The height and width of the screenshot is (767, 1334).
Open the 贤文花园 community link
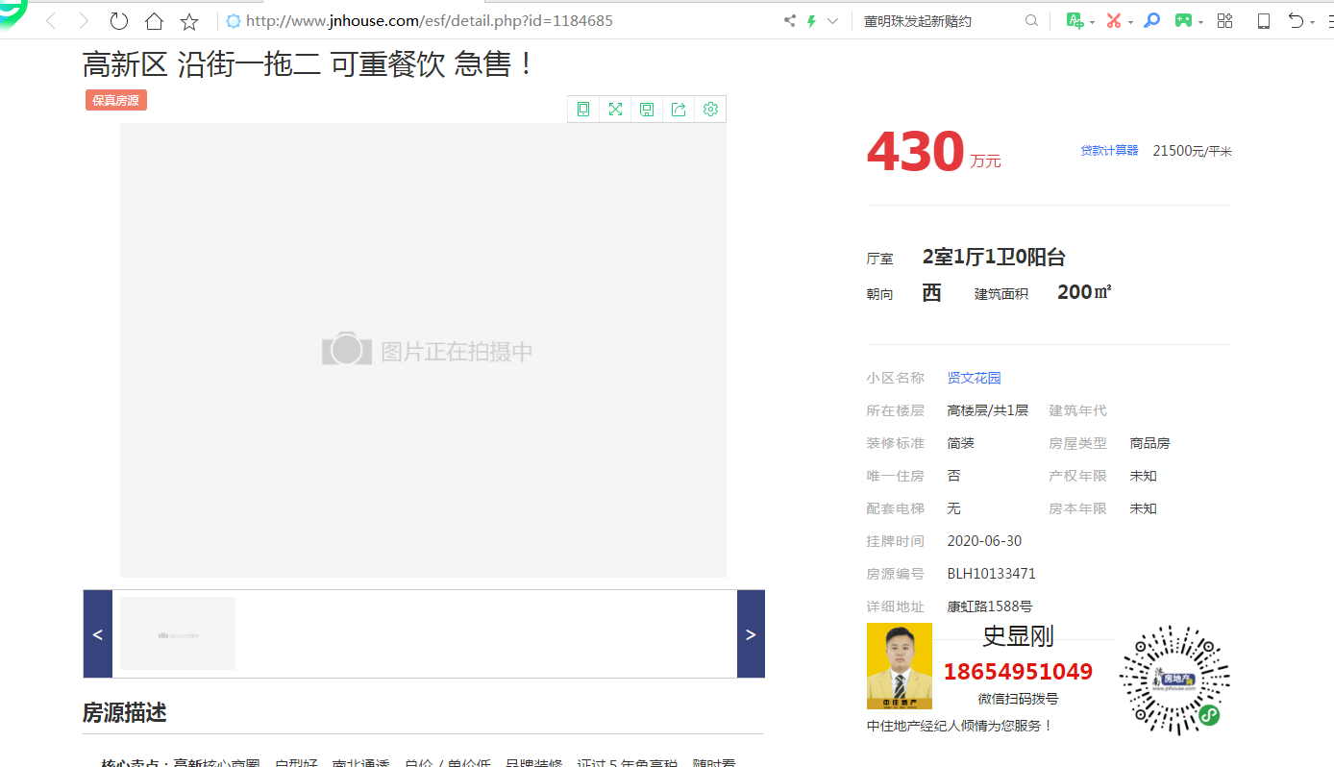[974, 378]
